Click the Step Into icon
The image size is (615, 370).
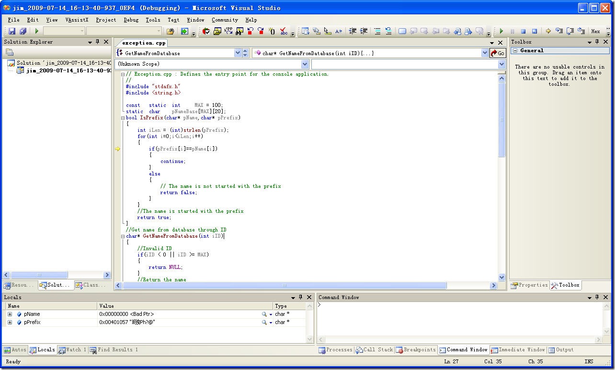point(559,31)
